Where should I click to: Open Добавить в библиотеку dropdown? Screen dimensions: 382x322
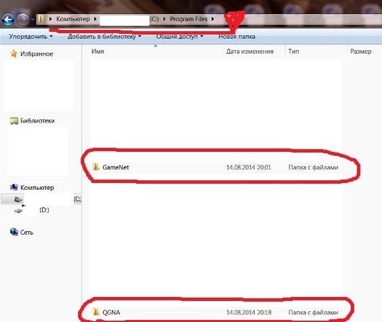point(104,37)
